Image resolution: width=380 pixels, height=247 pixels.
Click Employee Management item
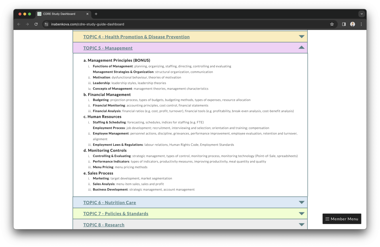coord(111,134)
